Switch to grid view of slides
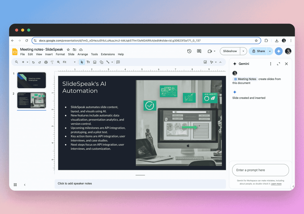 pyautogui.click(x=15, y=185)
